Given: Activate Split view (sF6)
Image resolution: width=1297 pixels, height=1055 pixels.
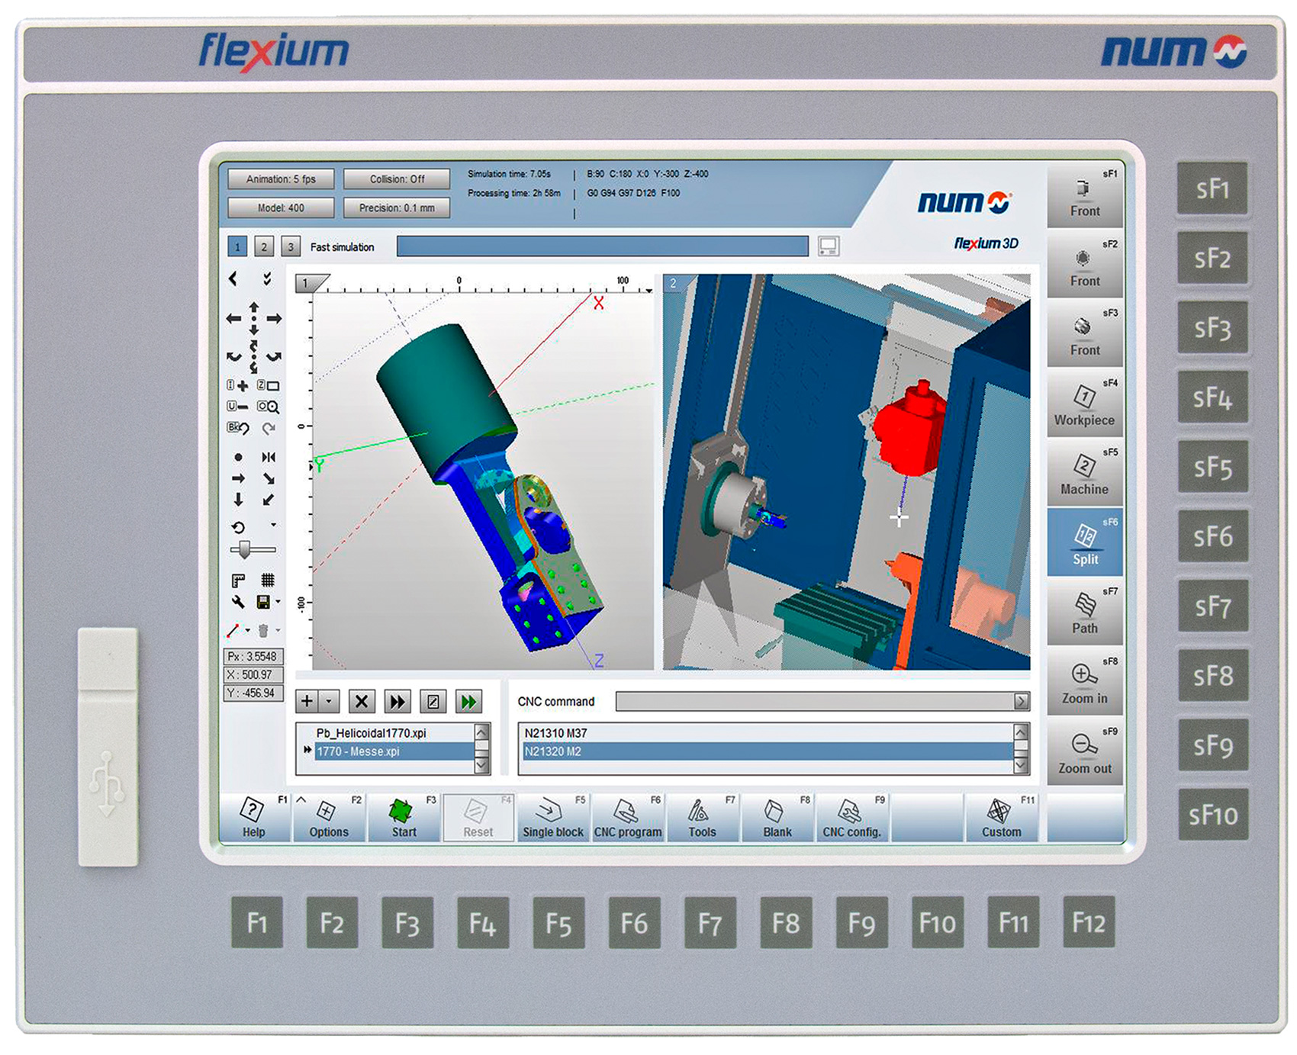Looking at the screenshot, I should click(x=1085, y=542).
